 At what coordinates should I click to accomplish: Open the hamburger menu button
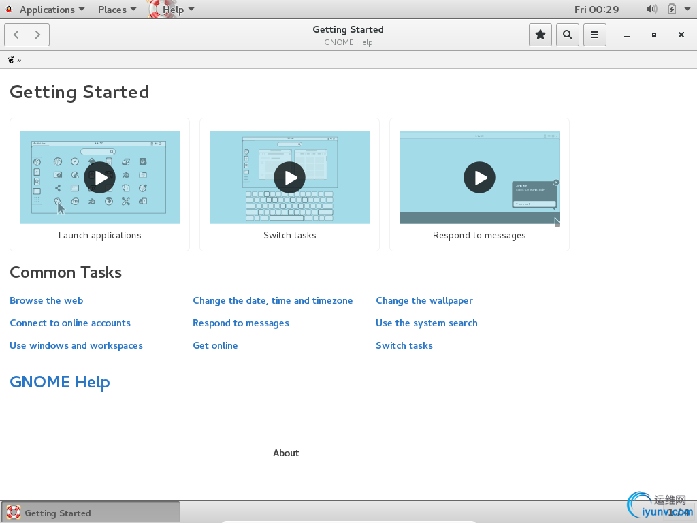pos(594,35)
